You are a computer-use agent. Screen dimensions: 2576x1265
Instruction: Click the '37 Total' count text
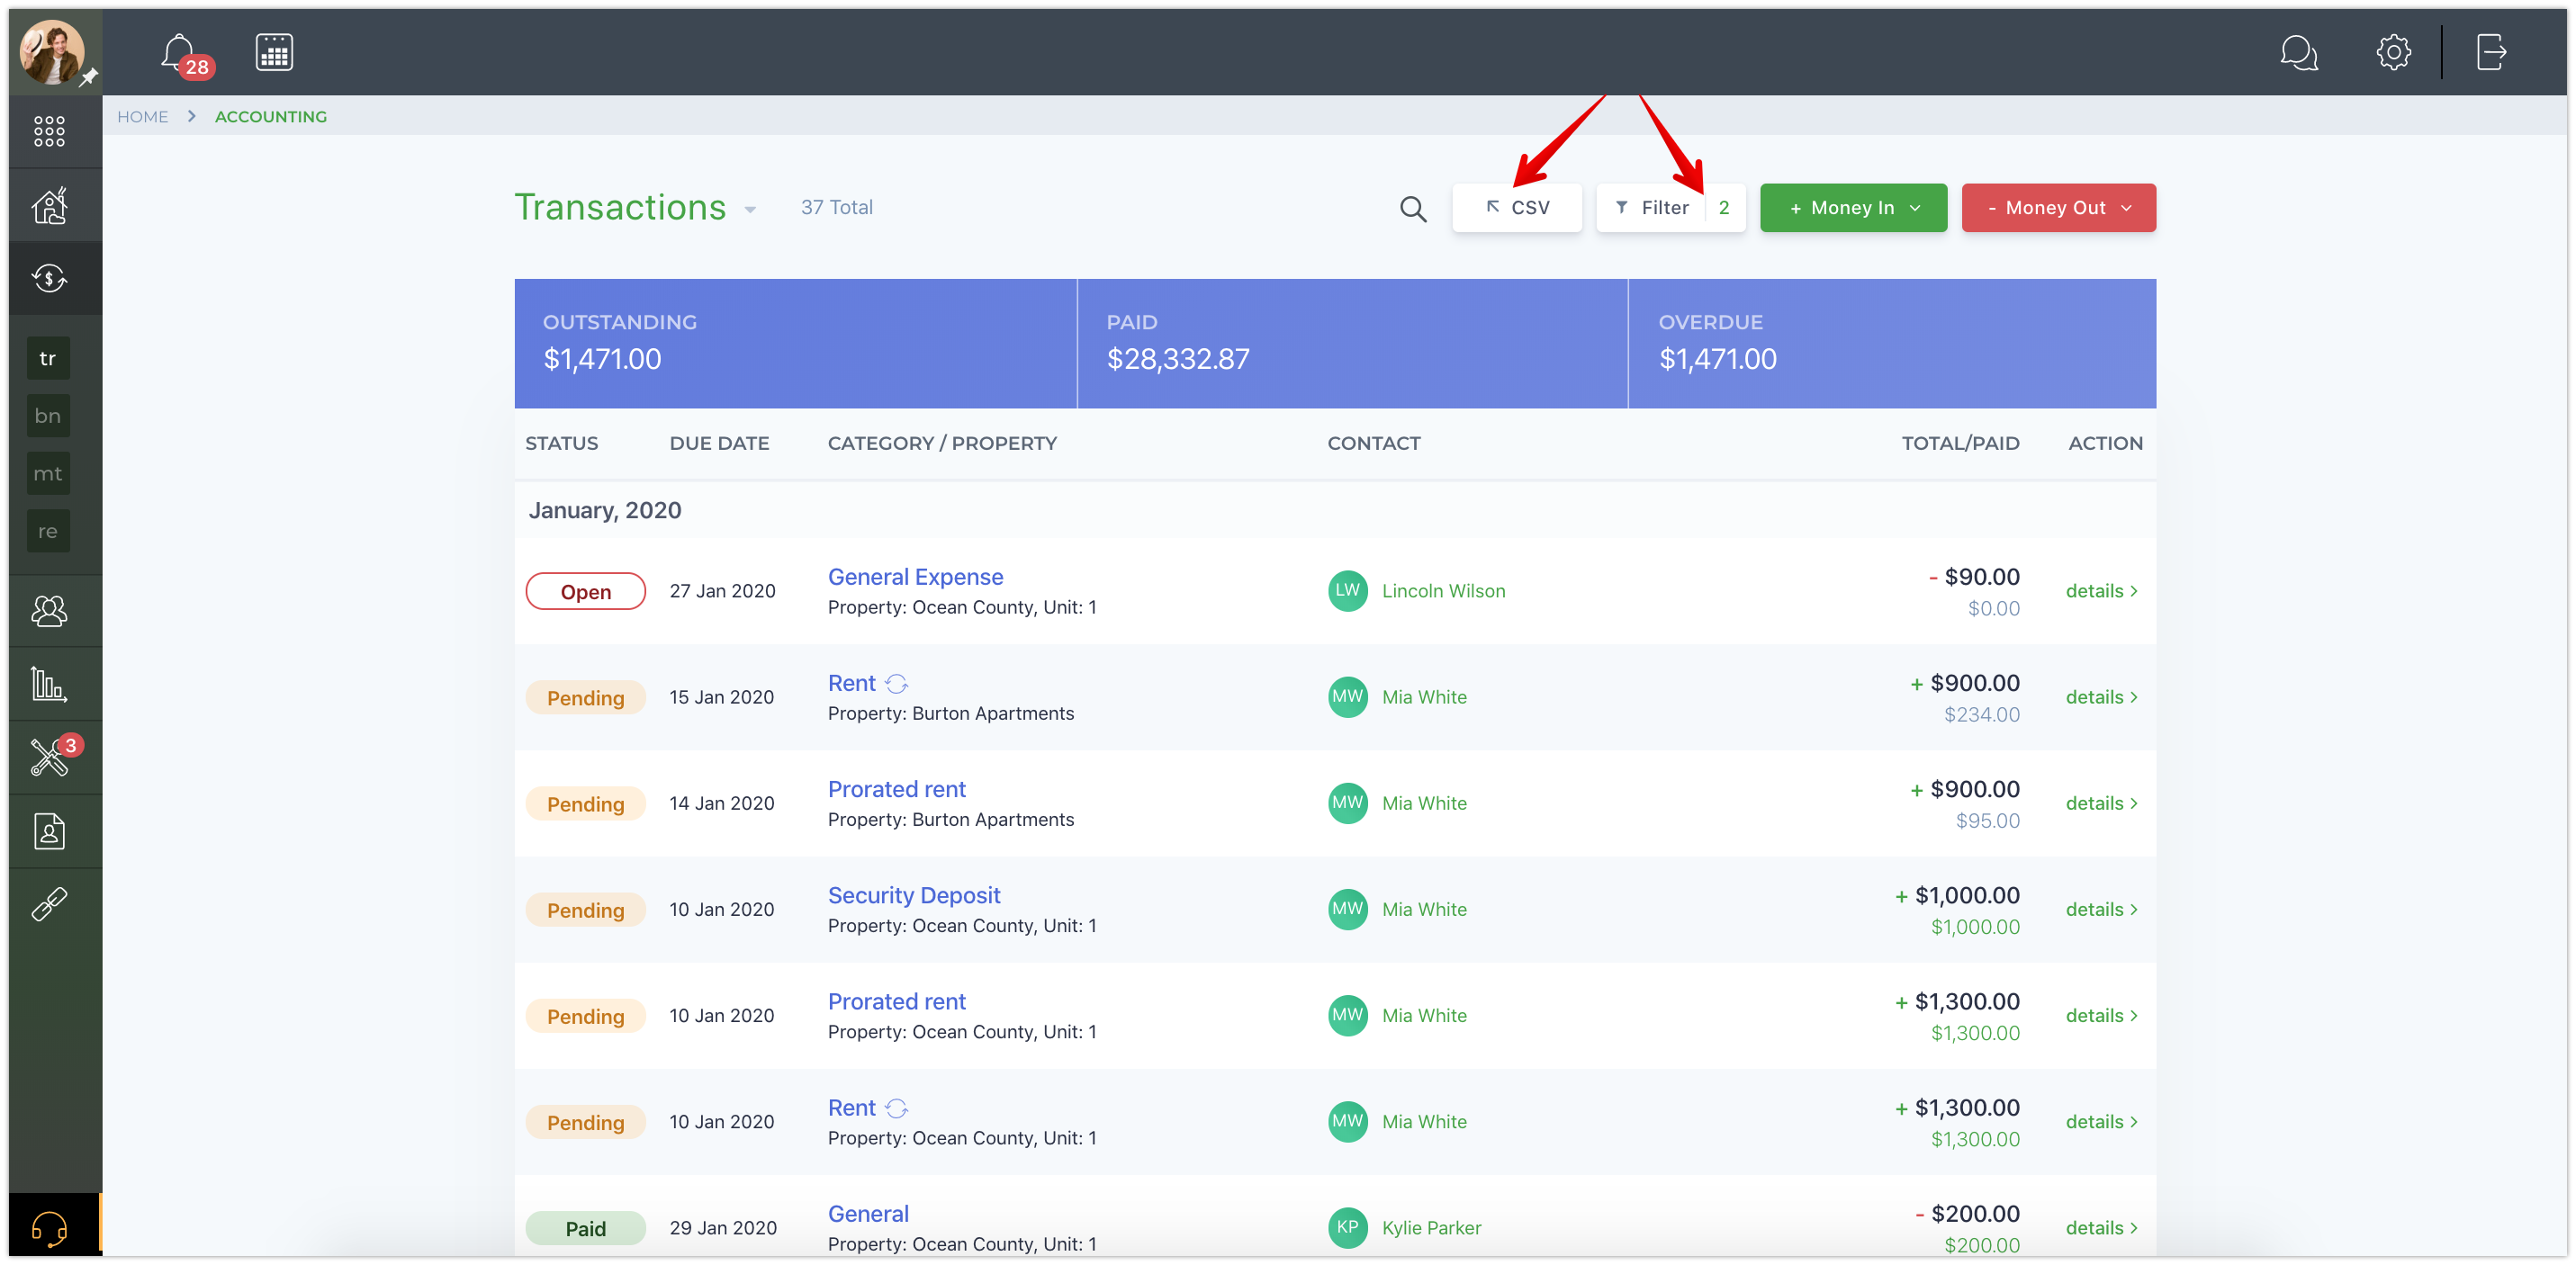click(x=836, y=207)
